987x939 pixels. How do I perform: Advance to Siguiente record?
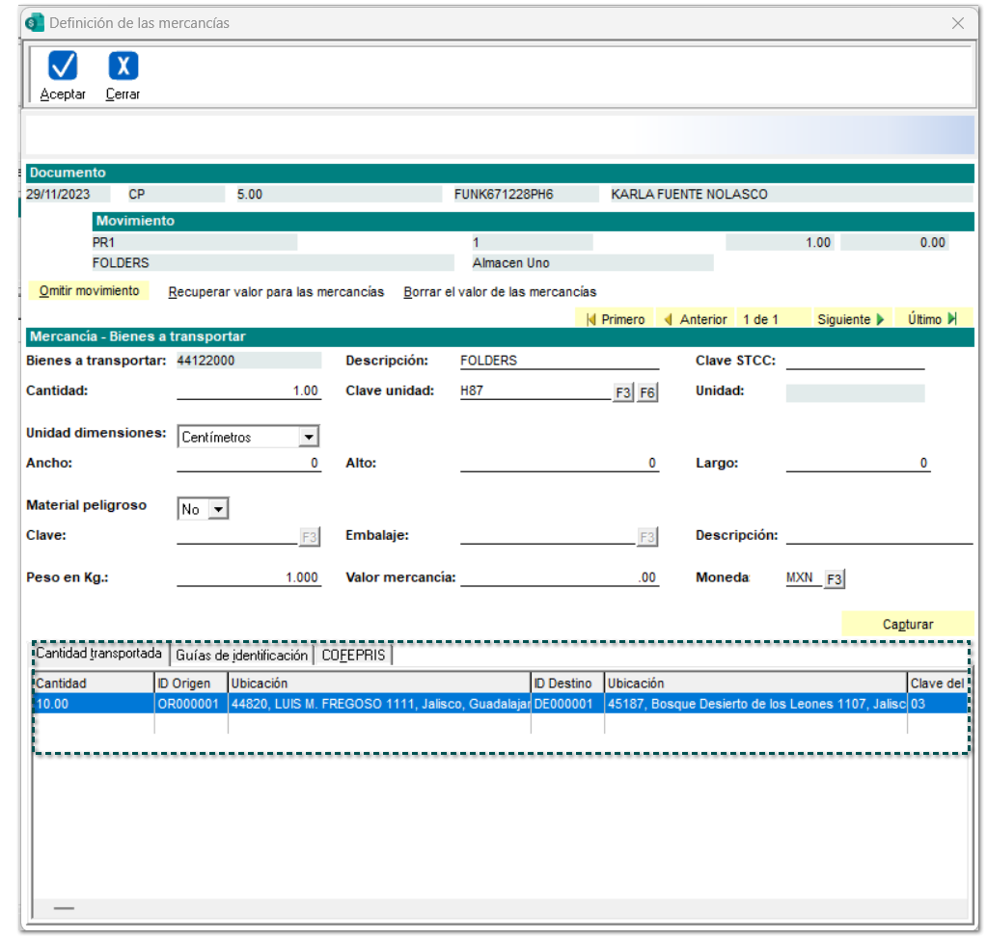[850, 319]
